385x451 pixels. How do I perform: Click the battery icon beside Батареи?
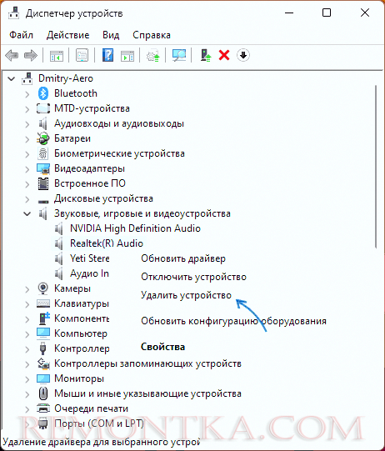(43, 138)
